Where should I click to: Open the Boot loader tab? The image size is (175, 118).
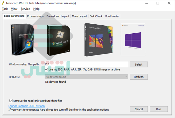pos(112,16)
